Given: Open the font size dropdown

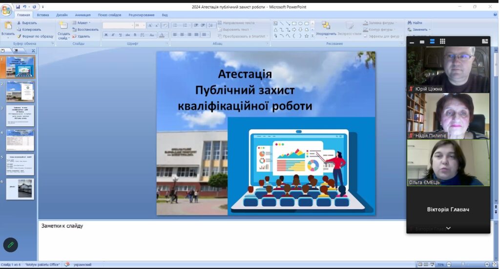Looking at the screenshot, I should (x=143, y=25).
